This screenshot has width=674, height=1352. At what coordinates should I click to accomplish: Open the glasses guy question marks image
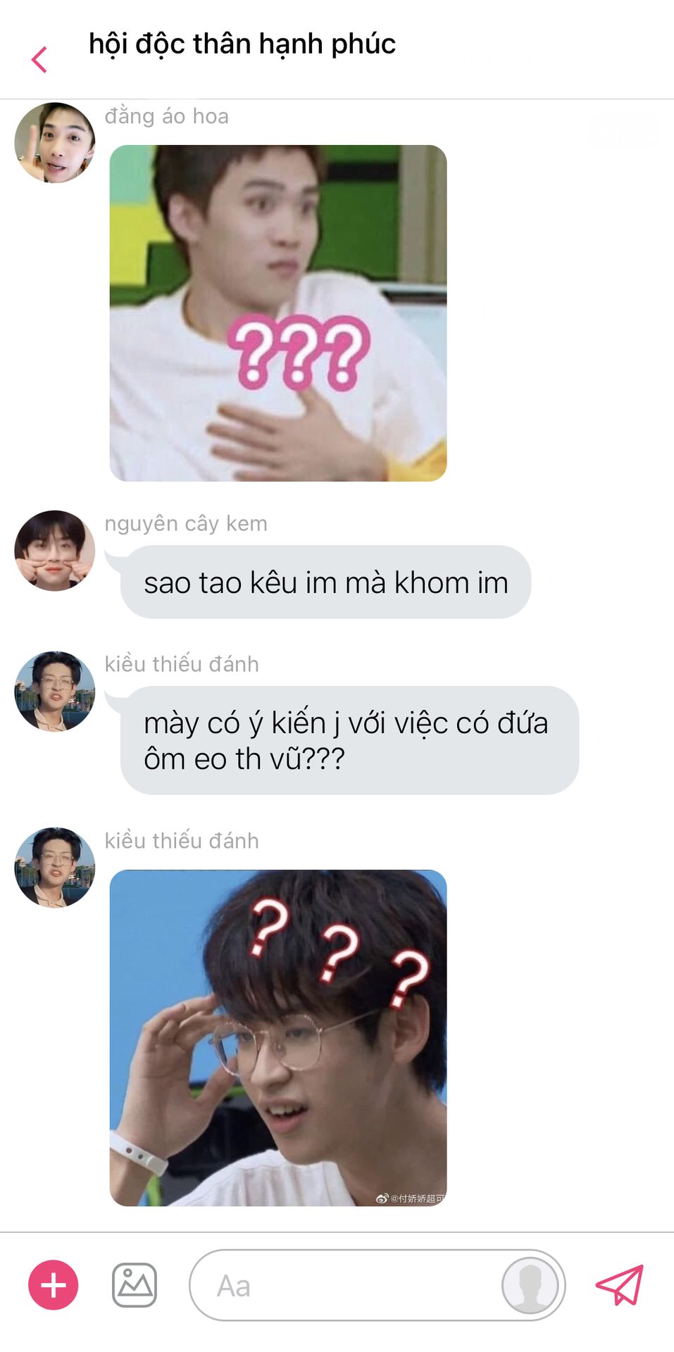coord(278,1038)
